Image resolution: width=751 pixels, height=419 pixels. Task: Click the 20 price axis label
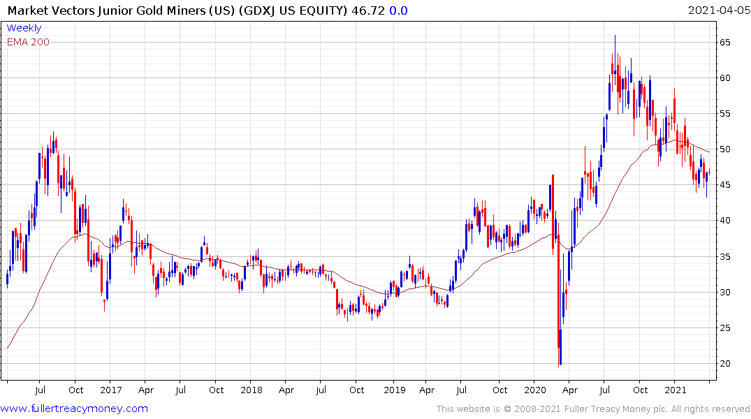[725, 363]
